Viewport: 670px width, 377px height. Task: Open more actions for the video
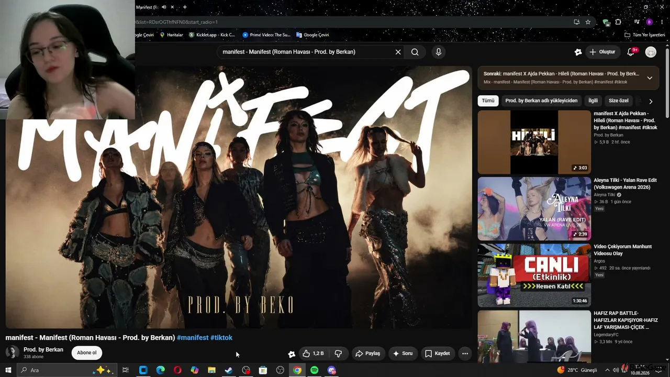pyautogui.click(x=465, y=353)
